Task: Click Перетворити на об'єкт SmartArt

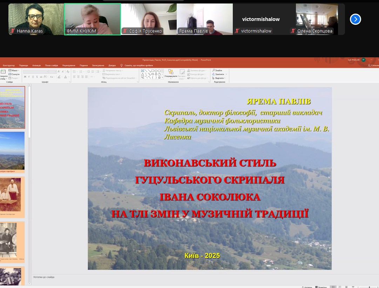Action: point(120,78)
